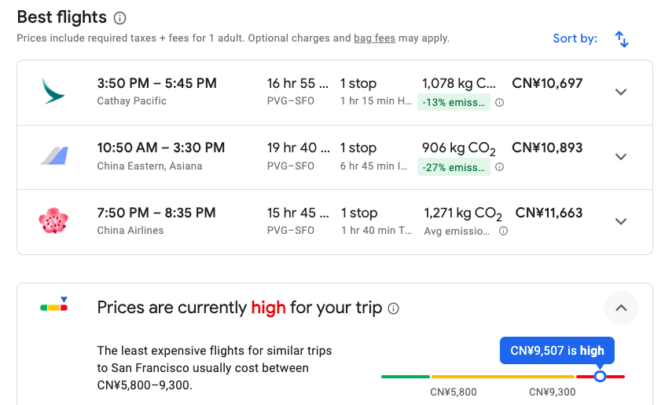Open emissions info for the 906 kg CO2 flight

[500, 167]
